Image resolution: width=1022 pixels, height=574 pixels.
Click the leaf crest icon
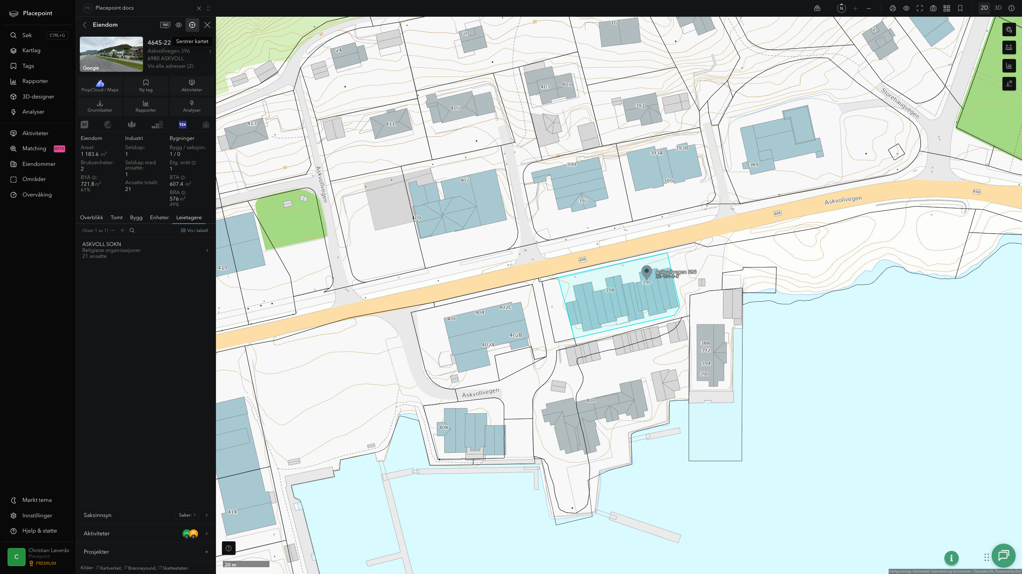[x=132, y=125]
